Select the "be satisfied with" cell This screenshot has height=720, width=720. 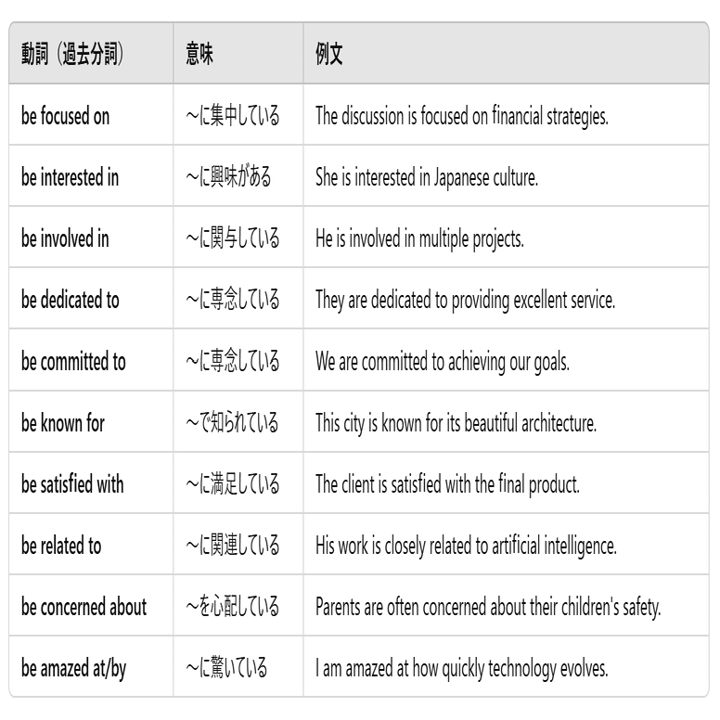72,483
